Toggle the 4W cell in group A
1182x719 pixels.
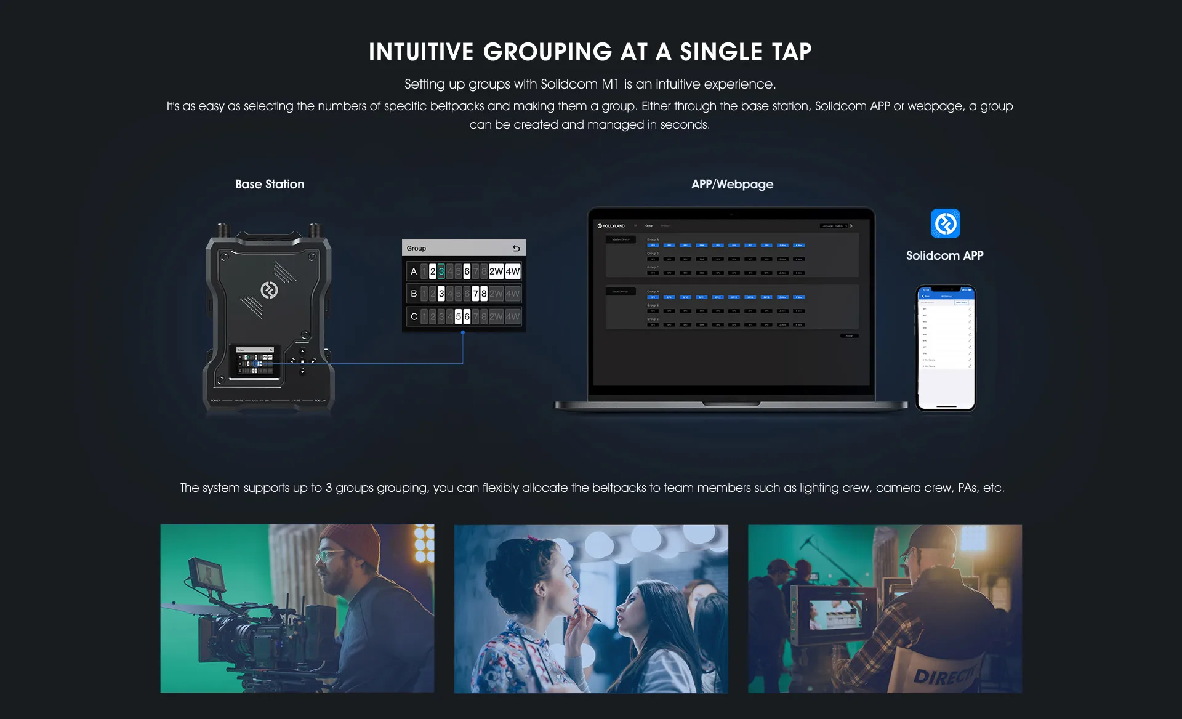click(x=512, y=271)
